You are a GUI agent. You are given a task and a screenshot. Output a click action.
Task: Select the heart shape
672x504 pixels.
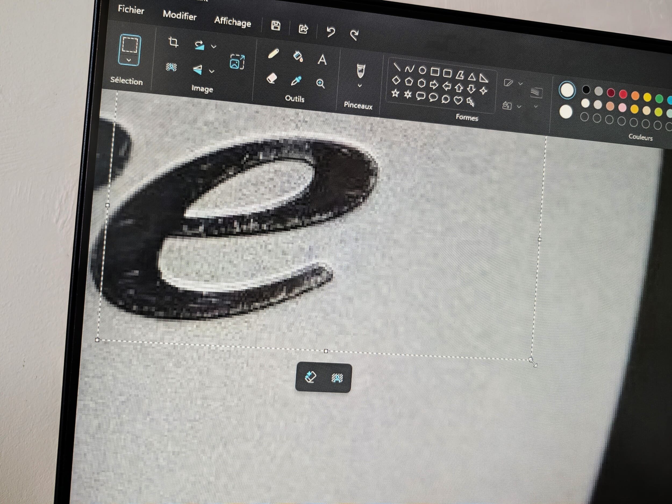tap(458, 100)
